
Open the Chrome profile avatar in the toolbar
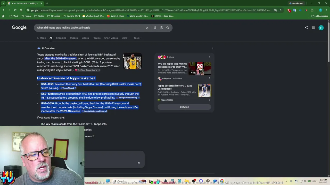[x=320, y=10]
